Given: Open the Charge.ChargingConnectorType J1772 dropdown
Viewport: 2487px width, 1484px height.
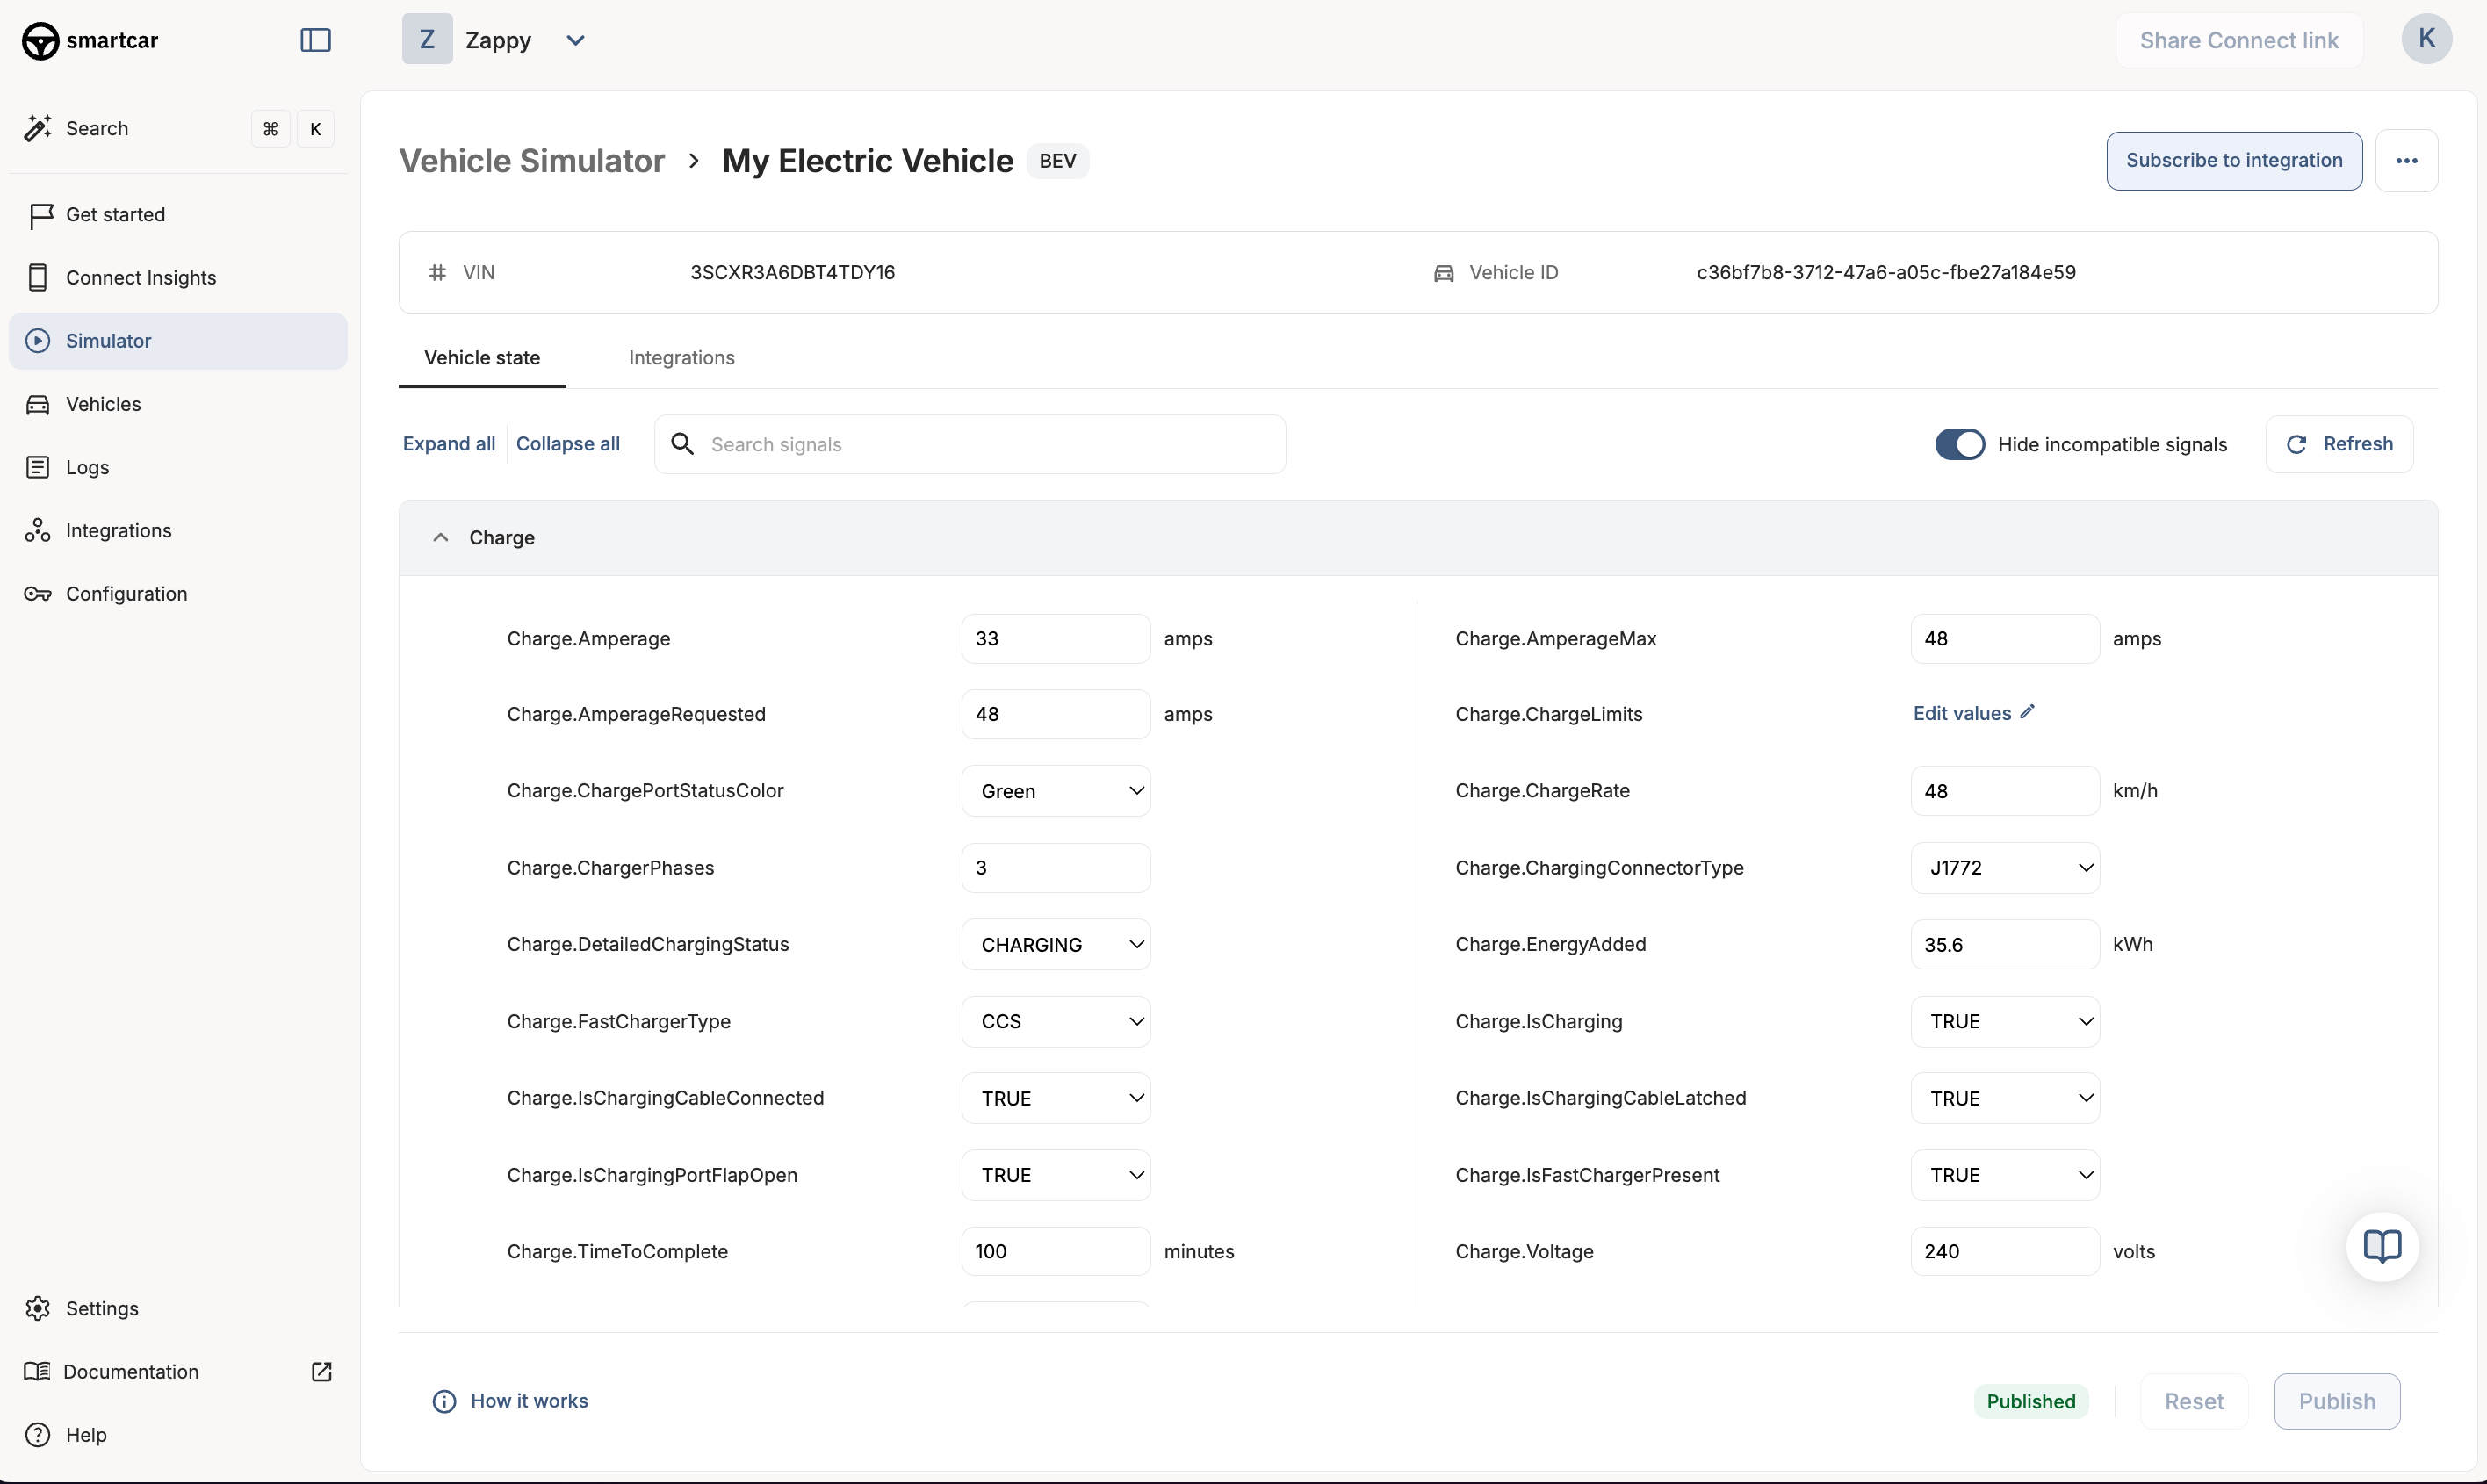Looking at the screenshot, I should pos(2003,868).
